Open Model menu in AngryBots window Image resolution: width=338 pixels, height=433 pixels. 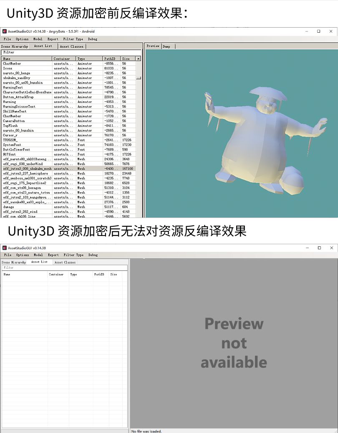[x=38, y=39]
